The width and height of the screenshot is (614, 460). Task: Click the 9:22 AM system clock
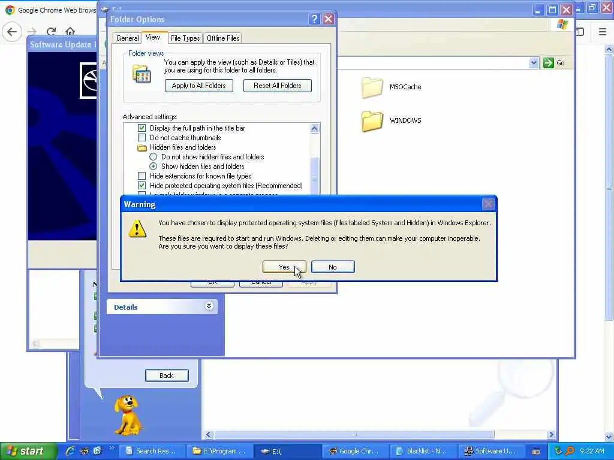[592, 452]
